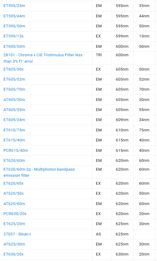This screenshot has width=157, height=261.
Task: Open the PCR615/40m link
Action: point(16,151)
